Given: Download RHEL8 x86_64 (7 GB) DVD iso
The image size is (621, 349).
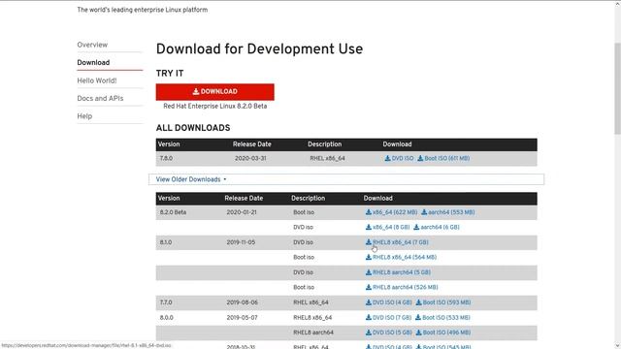Looking at the screenshot, I should click(397, 242).
